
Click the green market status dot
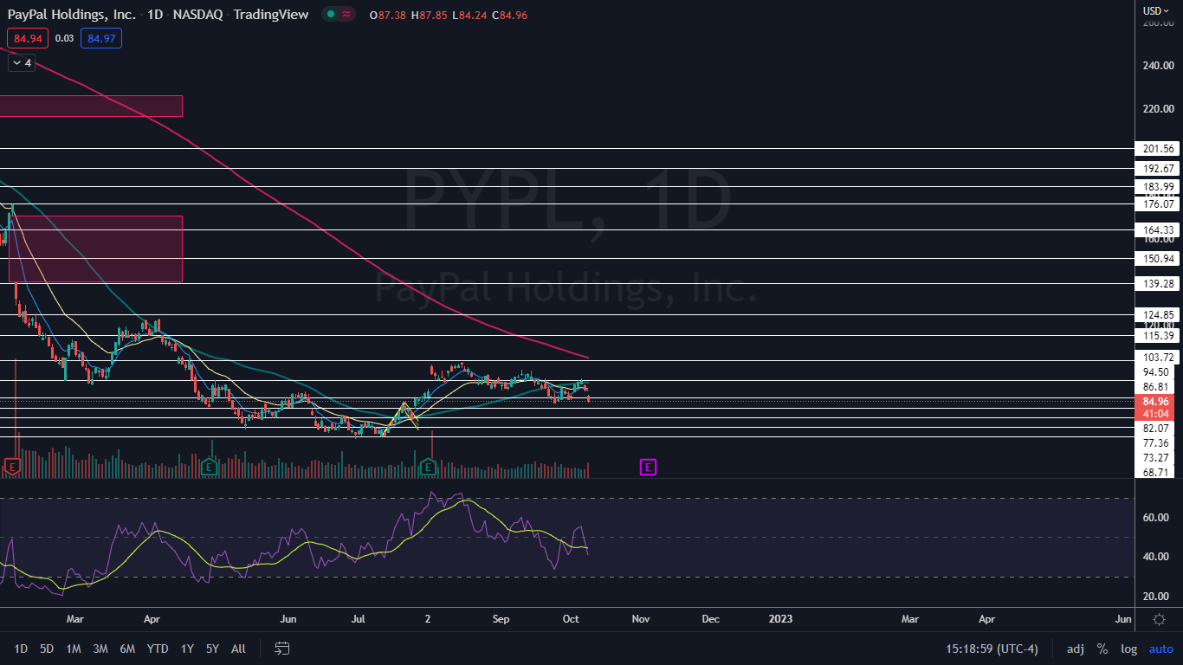click(331, 15)
